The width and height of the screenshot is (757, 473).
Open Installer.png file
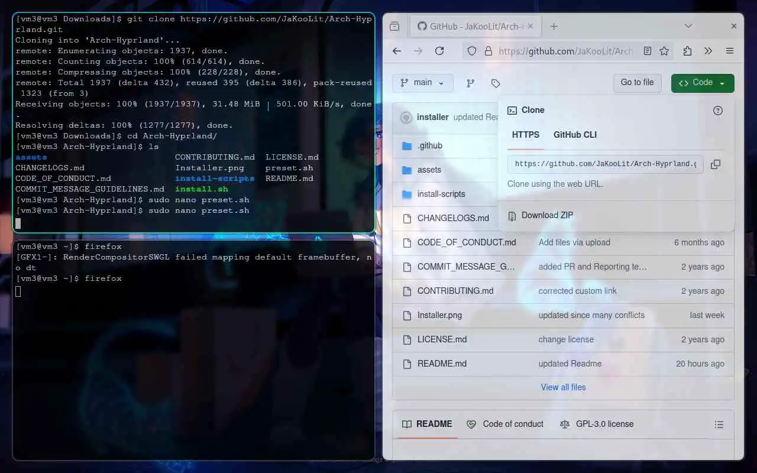[439, 315]
